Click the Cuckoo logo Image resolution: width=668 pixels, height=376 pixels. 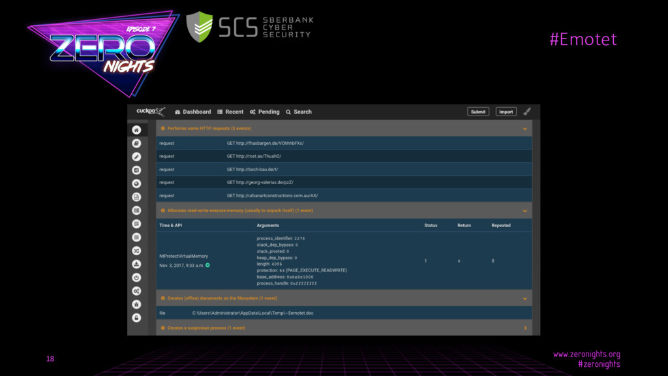151,111
